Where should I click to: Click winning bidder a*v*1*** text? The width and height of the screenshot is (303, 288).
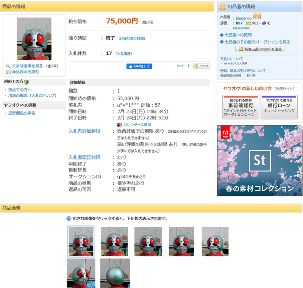[x=128, y=105]
